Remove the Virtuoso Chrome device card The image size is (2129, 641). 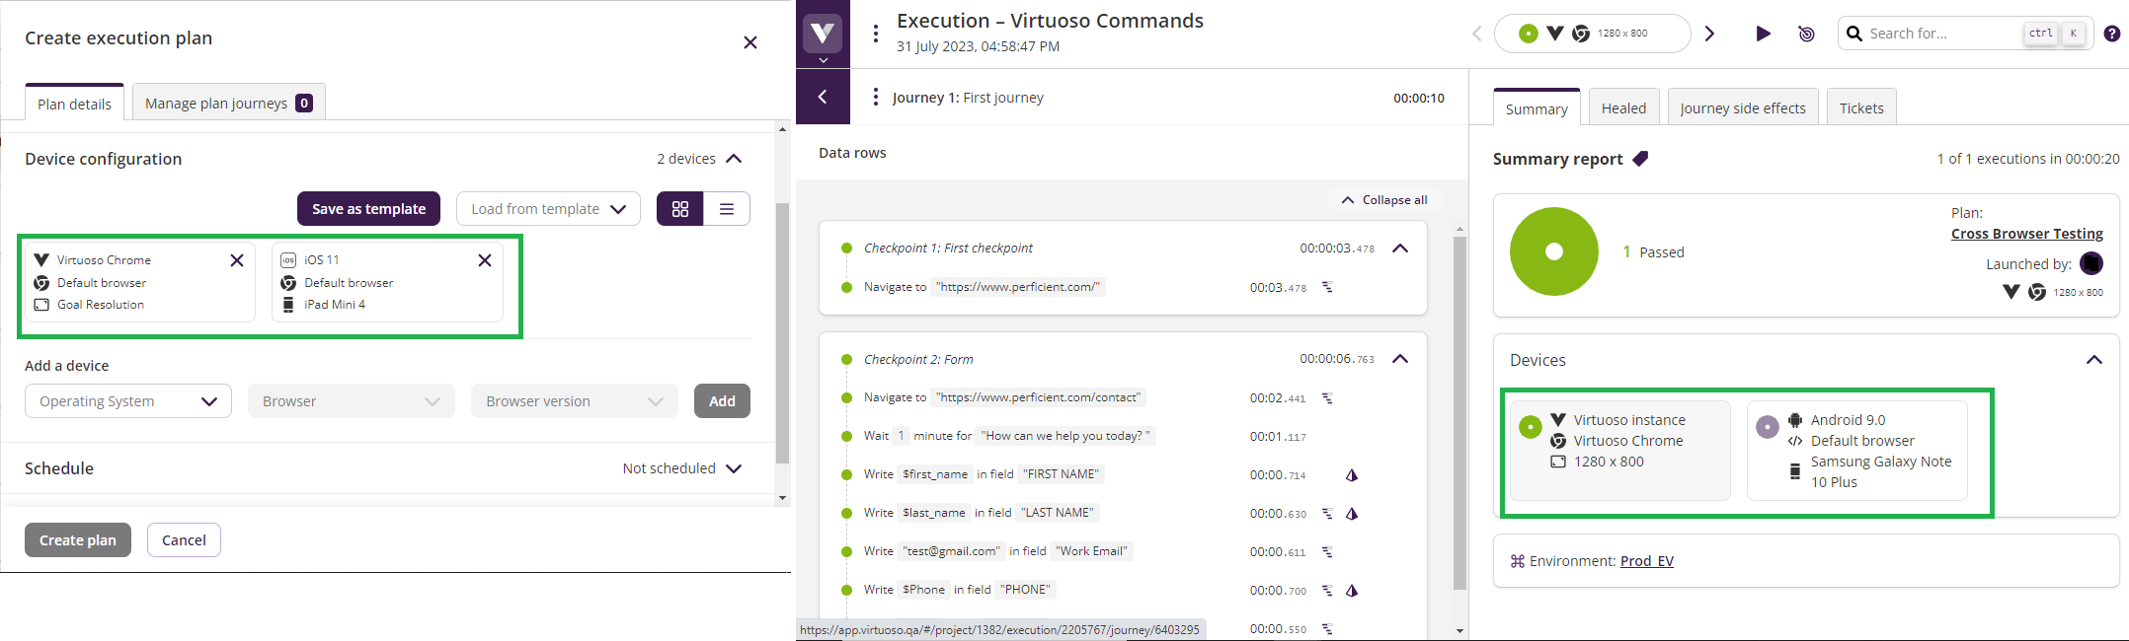tap(237, 260)
